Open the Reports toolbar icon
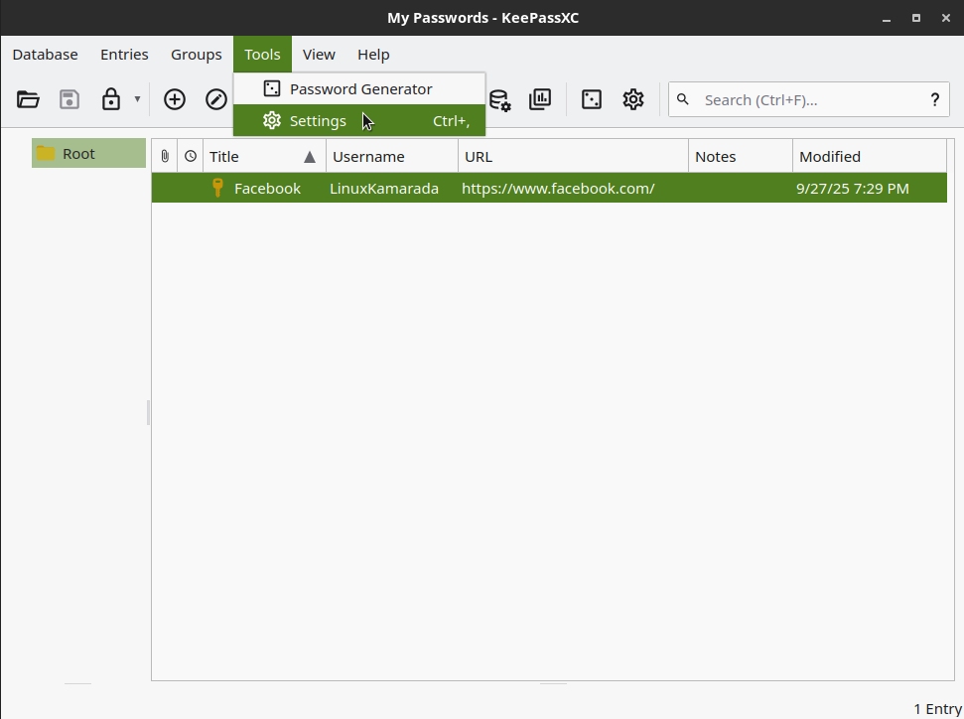 [540, 99]
